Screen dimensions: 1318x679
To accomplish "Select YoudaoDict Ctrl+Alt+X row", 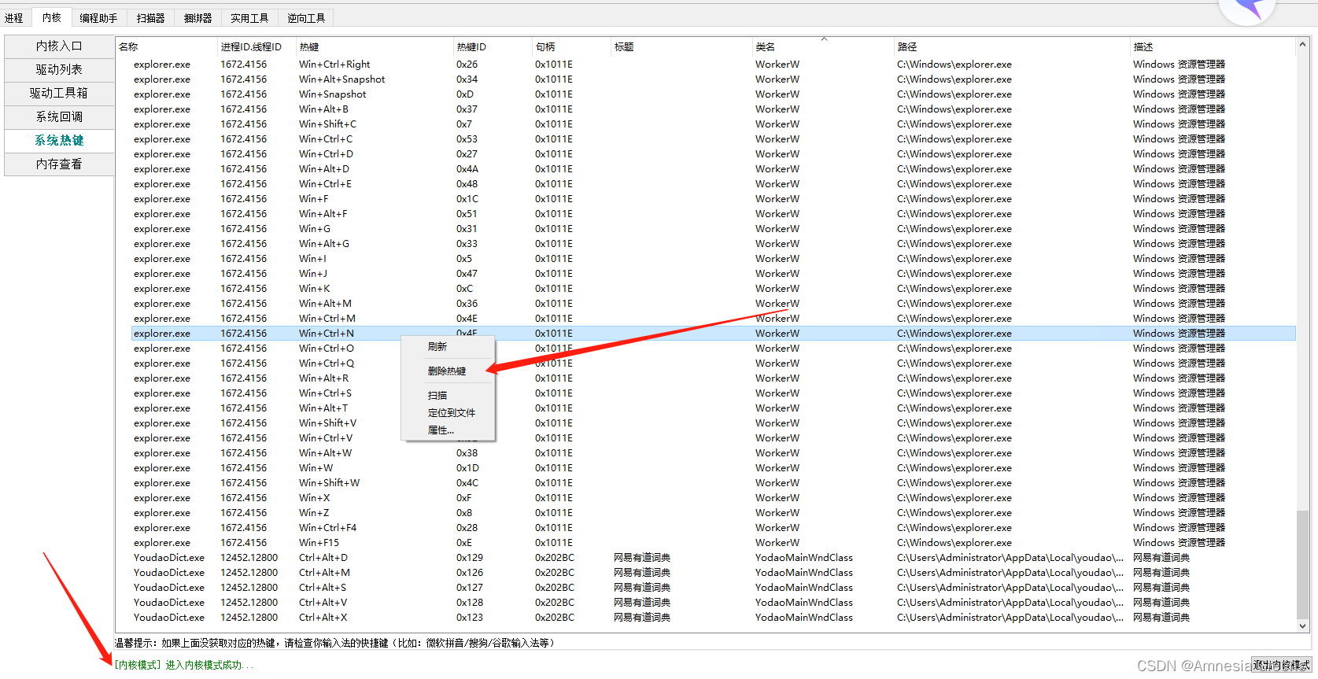I will [x=713, y=618].
